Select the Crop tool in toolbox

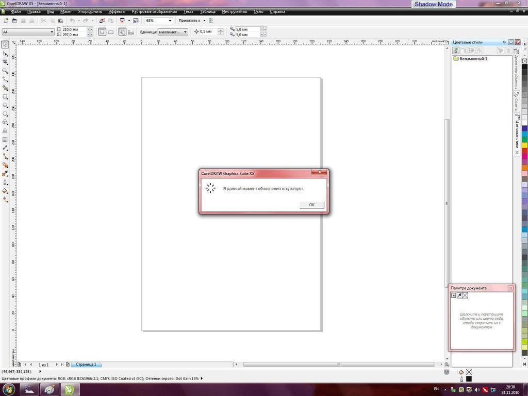click(x=5, y=62)
